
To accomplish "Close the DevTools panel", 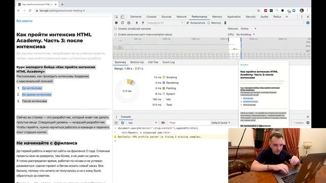I will tap(308, 17).
